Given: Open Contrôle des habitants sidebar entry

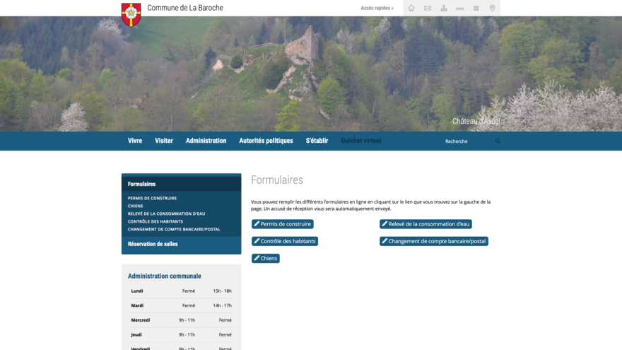Looking at the screenshot, I should 155,221.
